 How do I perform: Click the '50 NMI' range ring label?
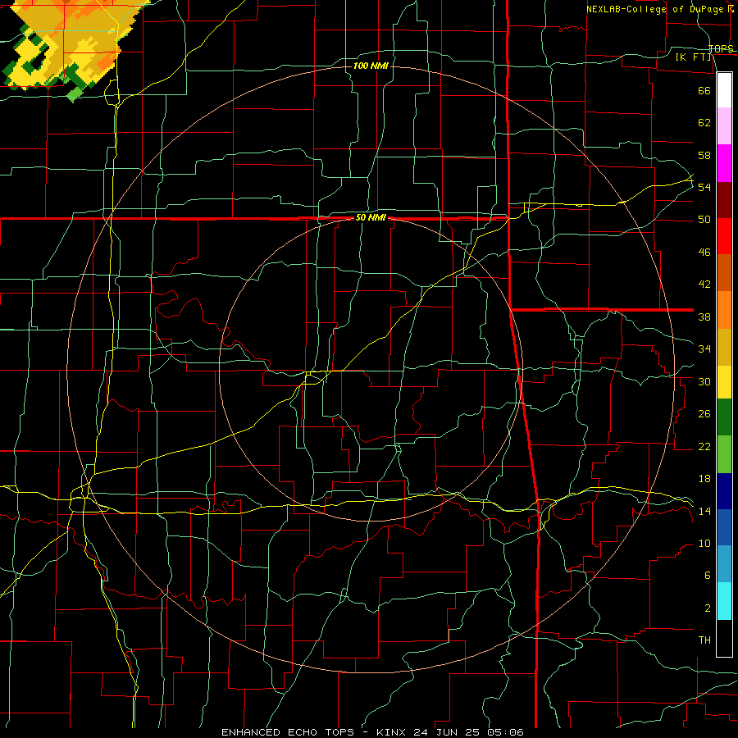click(371, 217)
